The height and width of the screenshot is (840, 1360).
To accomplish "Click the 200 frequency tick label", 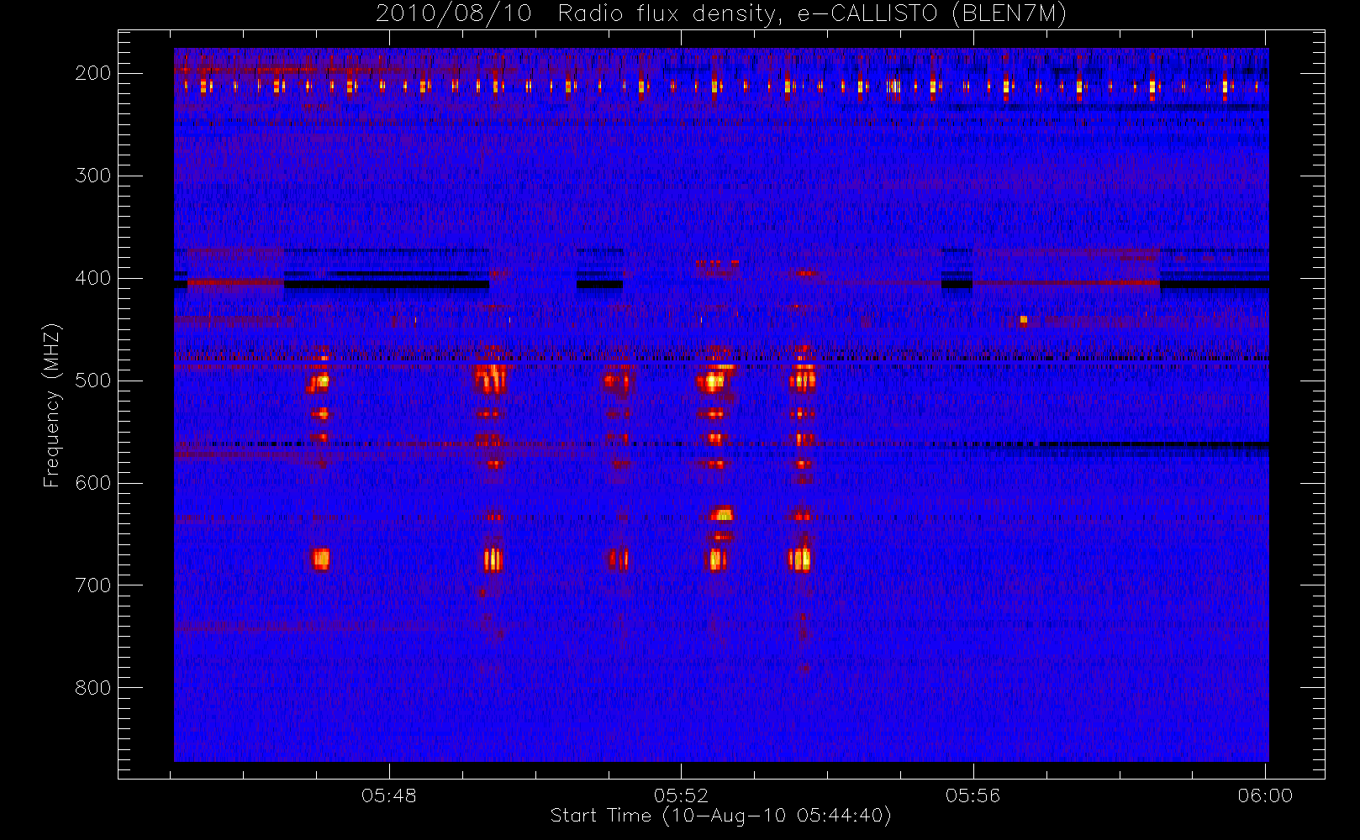I will (x=92, y=73).
